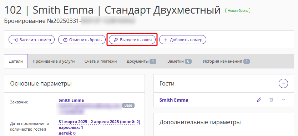Edit the взрослых: 1 value
The width and height of the screenshot is (298, 136).
point(71,127)
